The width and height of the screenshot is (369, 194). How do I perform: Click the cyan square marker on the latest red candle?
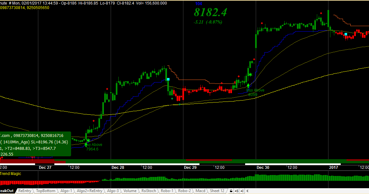[346, 34]
